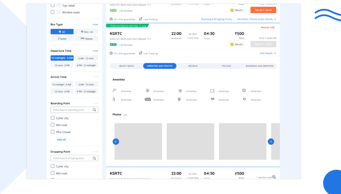Click the last amenity icon in second row
This screenshot has height=194, width=341.
245,99
